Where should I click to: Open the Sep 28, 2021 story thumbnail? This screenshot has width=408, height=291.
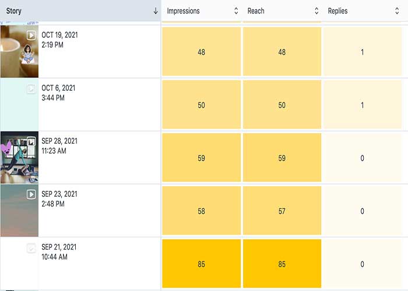19,158
